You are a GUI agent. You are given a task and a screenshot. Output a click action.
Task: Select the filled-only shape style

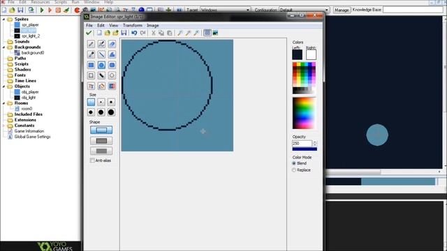coord(101,151)
